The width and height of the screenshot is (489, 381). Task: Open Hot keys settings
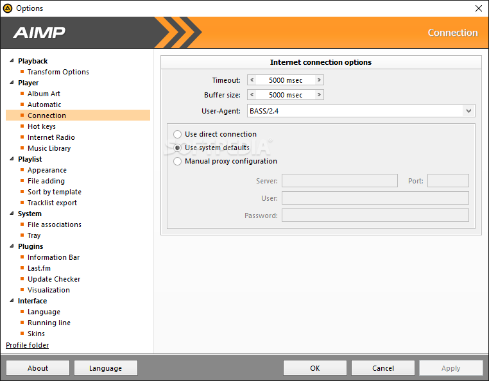42,126
